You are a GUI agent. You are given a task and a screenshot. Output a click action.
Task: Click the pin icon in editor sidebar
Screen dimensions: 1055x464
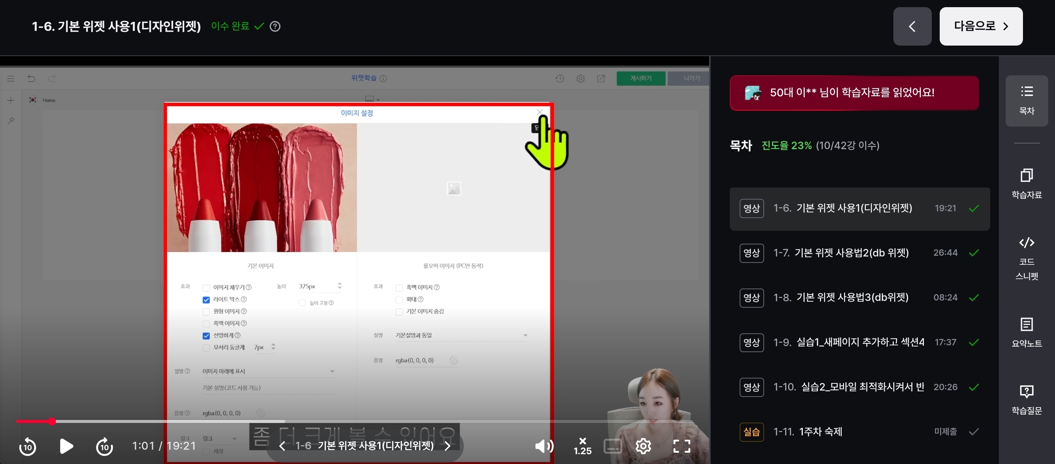[x=11, y=121]
